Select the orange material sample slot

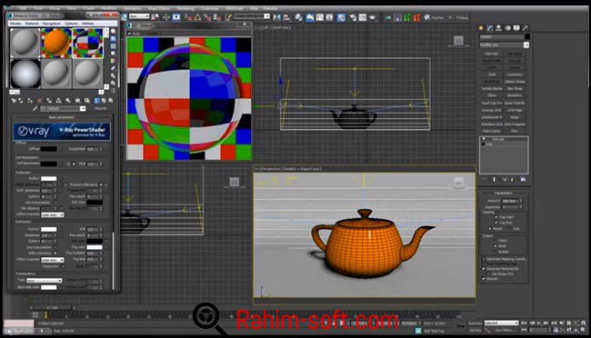(56, 43)
